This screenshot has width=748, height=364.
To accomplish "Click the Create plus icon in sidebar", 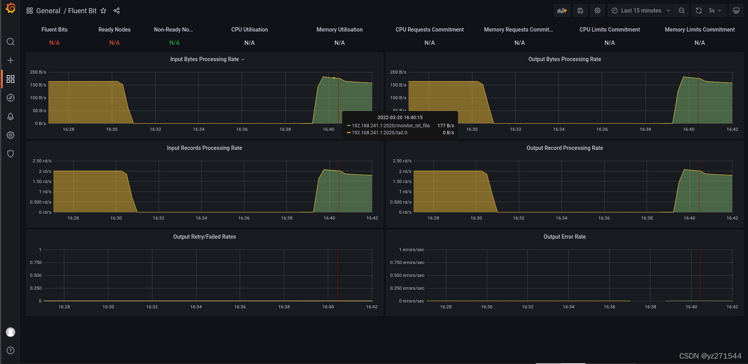I will [x=11, y=60].
